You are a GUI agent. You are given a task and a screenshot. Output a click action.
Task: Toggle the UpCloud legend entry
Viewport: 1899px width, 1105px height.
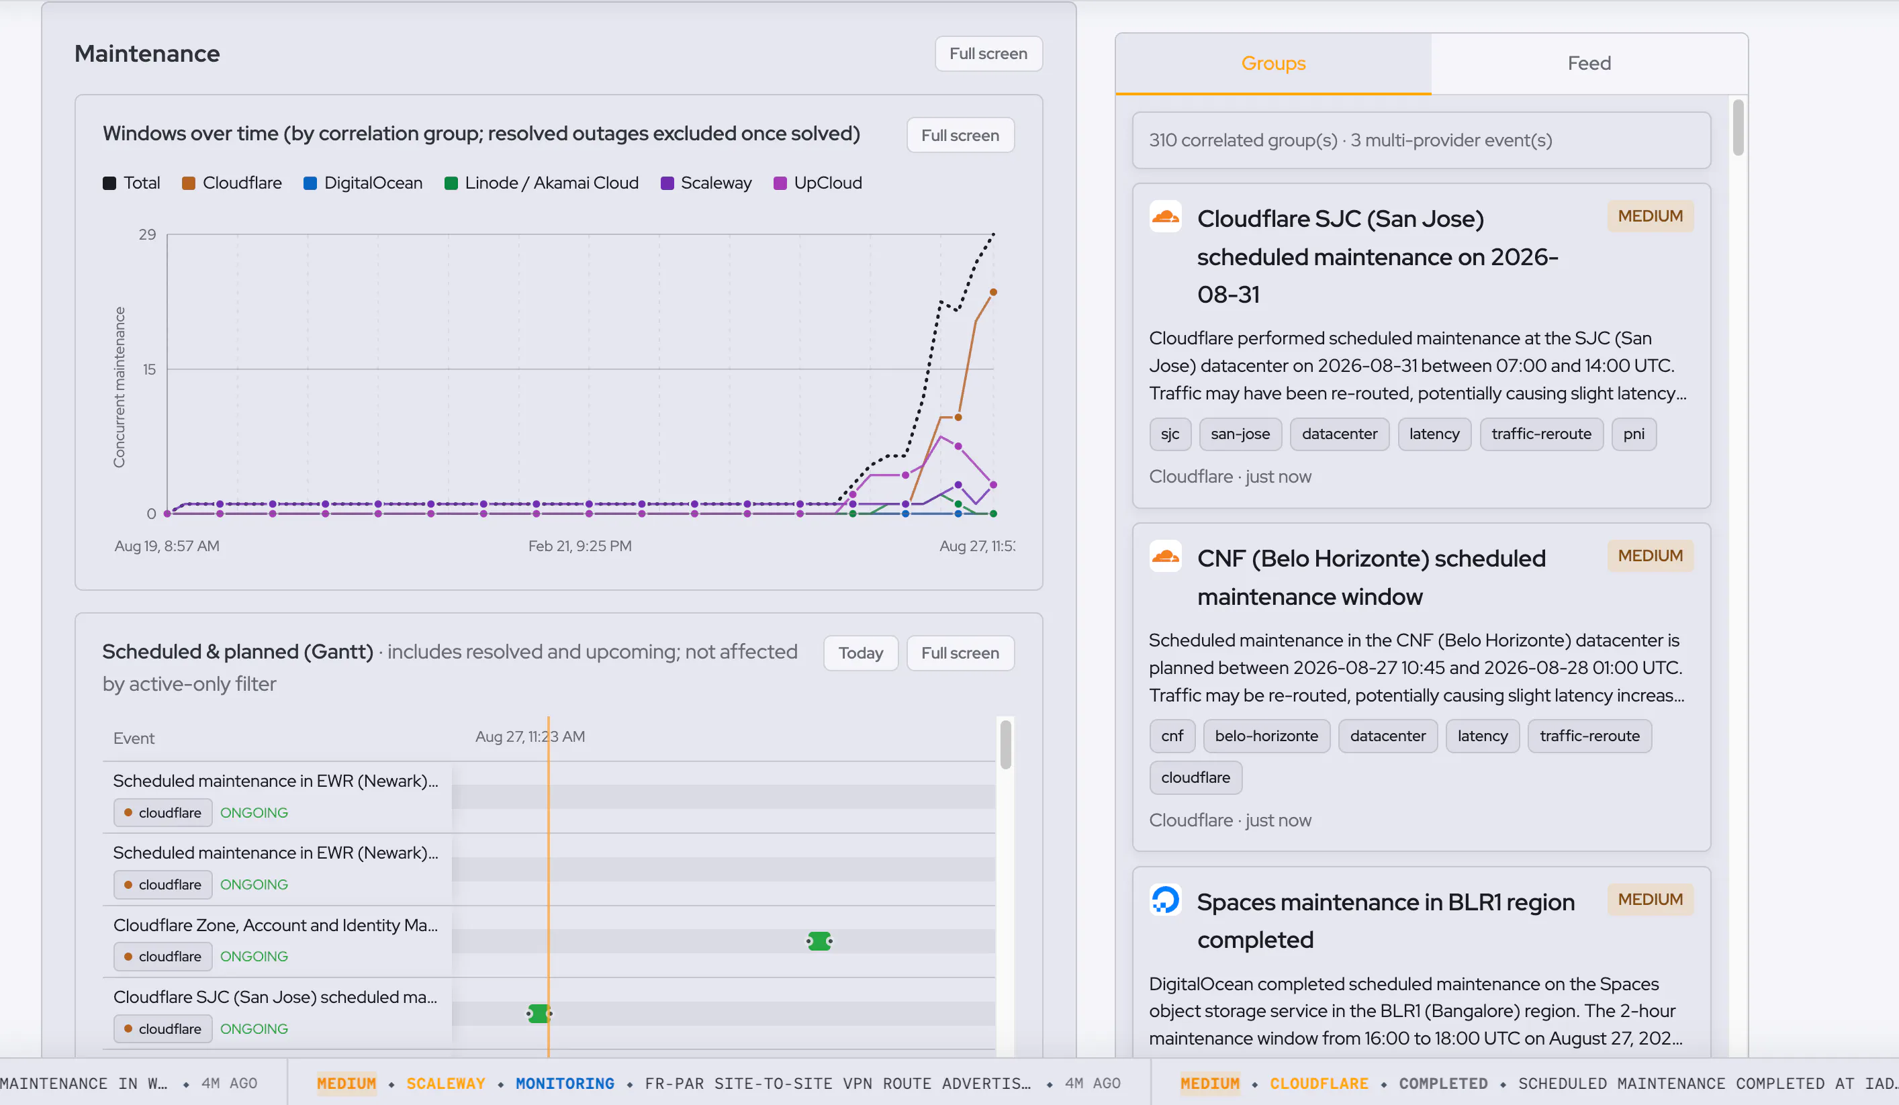[x=818, y=183]
